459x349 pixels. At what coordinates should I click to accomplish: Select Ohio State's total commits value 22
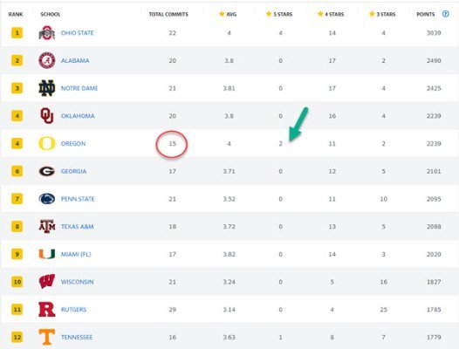[173, 33]
